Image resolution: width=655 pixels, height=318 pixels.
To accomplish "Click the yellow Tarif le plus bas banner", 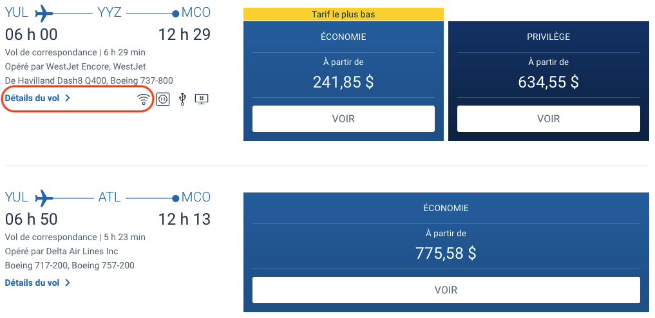I will 343,14.
